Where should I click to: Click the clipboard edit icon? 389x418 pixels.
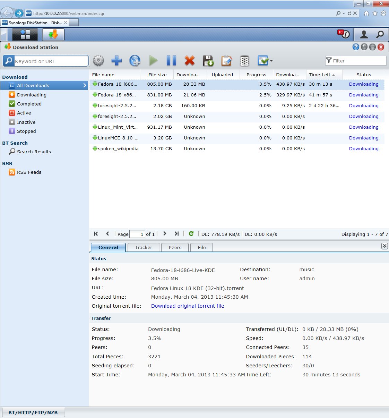pyautogui.click(x=226, y=61)
